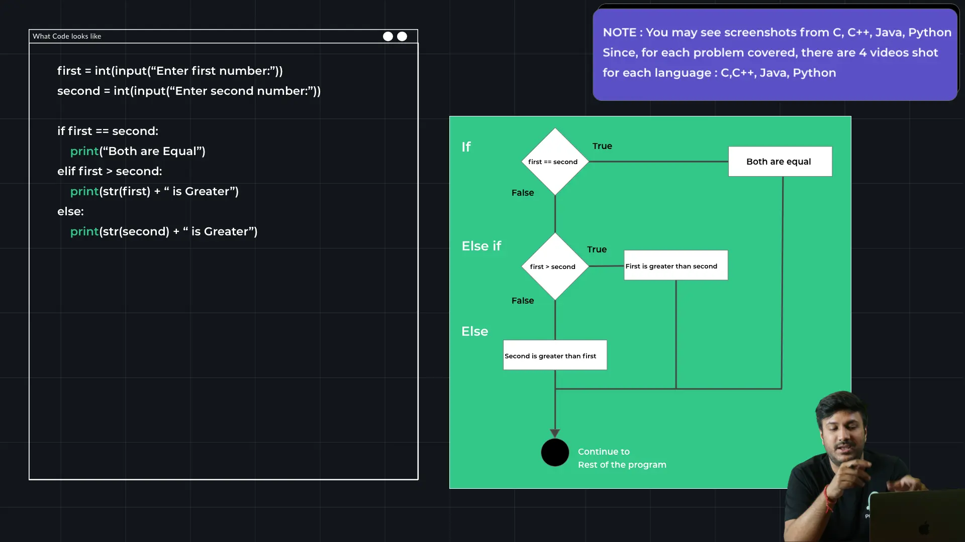
Task: Click 'First is greater than second' box
Action: [x=675, y=265]
